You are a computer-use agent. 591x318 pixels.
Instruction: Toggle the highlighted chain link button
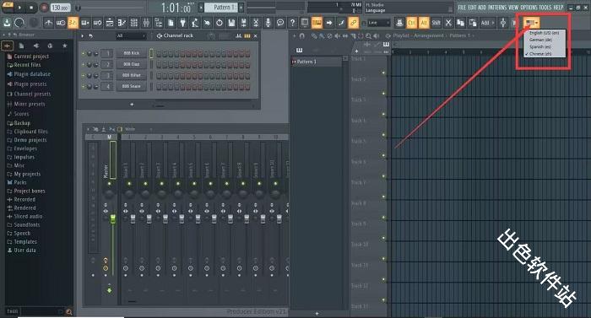click(353, 23)
